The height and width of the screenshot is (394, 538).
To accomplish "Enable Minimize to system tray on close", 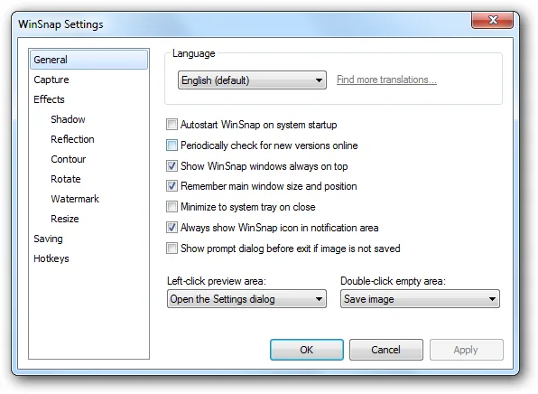I will [x=172, y=207].
